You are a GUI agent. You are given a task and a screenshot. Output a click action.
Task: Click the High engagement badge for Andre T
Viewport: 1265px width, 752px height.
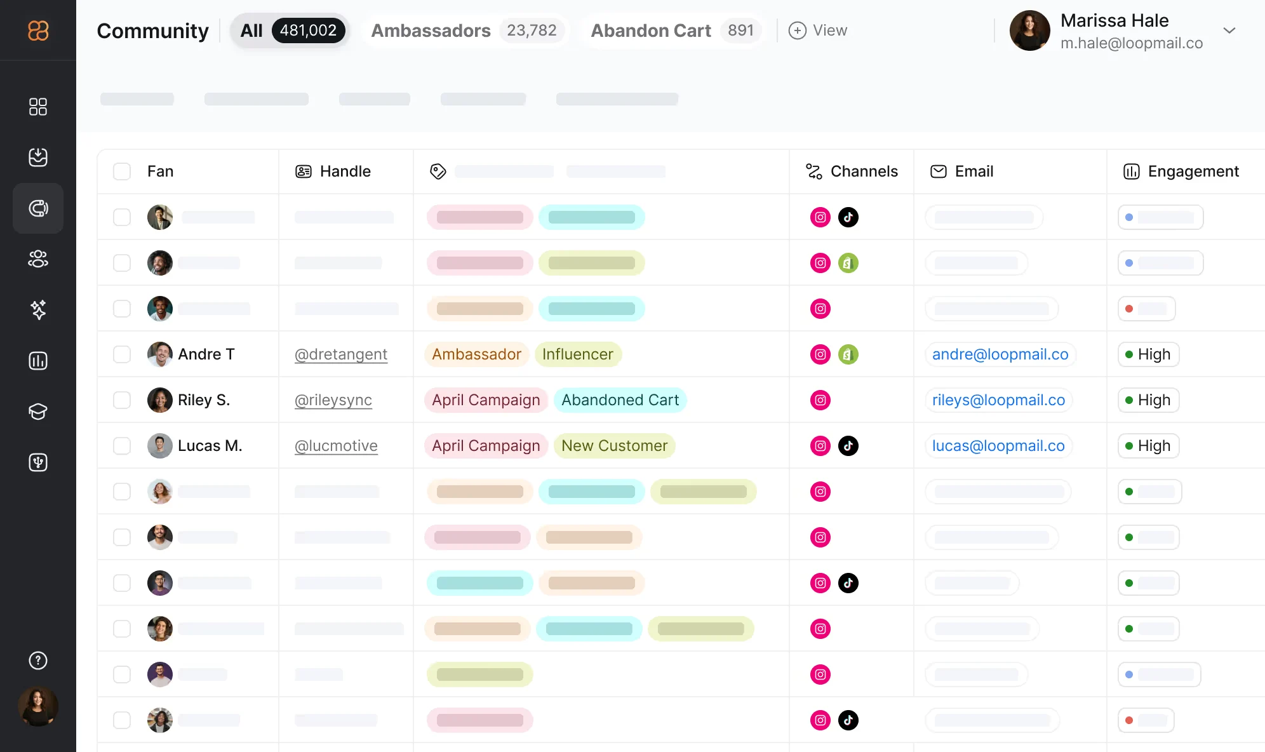pos(1148,354)
